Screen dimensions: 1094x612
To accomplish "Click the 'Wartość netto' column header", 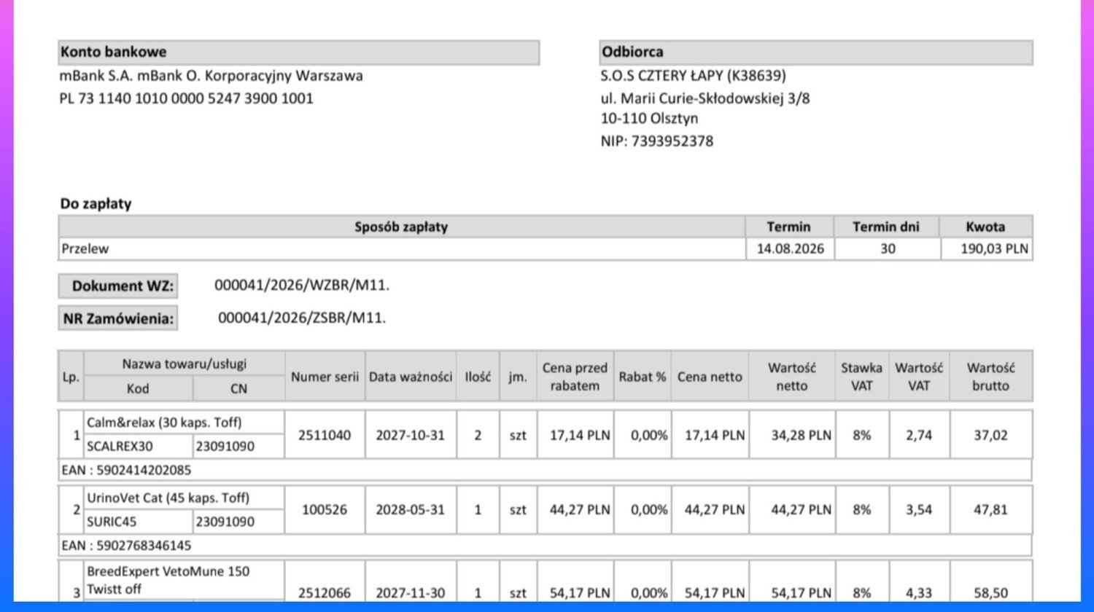I will click(791, 377).
